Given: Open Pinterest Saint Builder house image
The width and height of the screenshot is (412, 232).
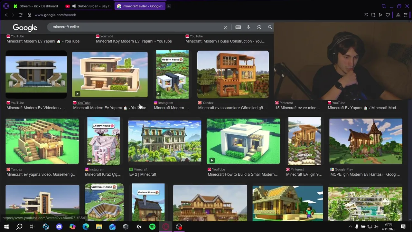Looking at the screenshot, I should [x=304, y=141].
